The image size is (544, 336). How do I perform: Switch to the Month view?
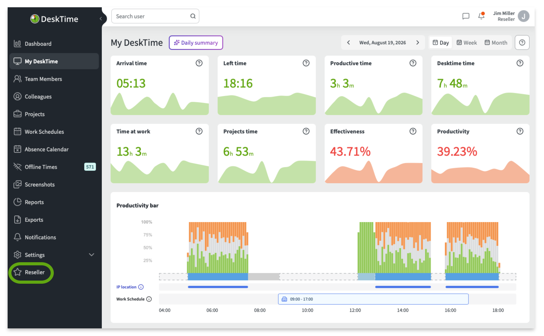click(496, 43)
